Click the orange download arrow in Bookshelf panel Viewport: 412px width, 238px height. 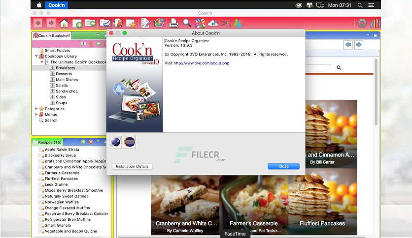(91, 44)
